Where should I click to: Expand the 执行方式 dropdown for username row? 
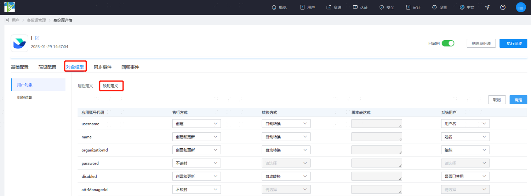tap(196, 124)
